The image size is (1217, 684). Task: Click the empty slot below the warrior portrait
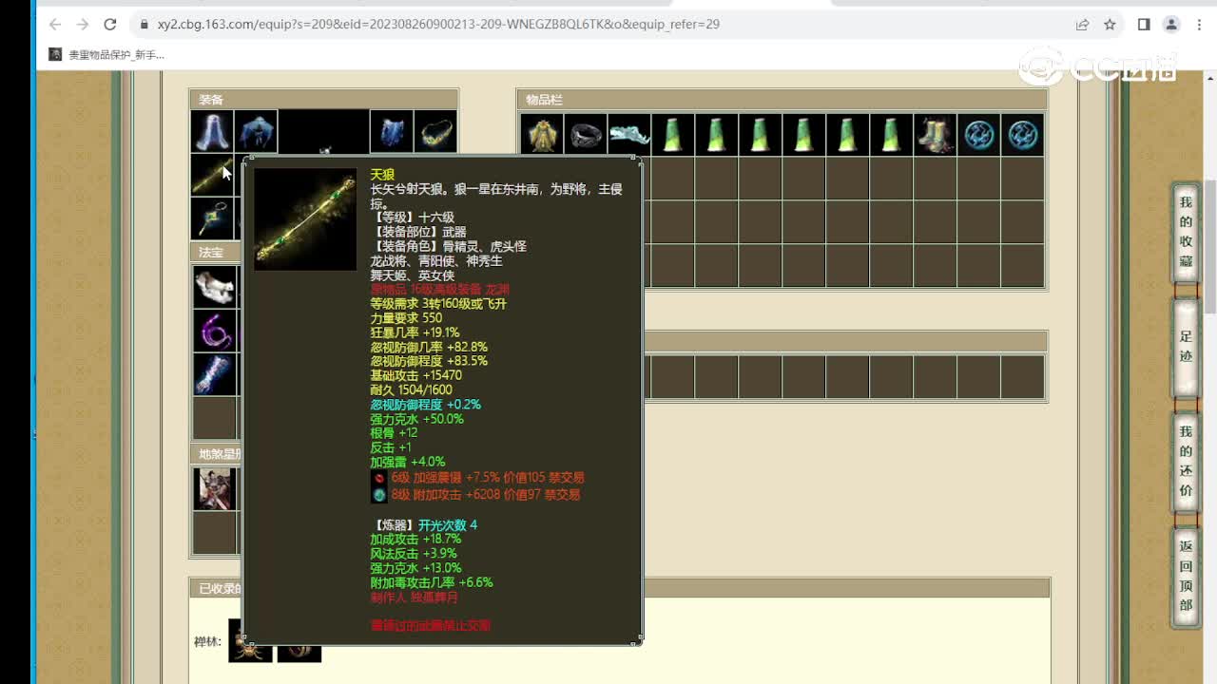(215, 532)
